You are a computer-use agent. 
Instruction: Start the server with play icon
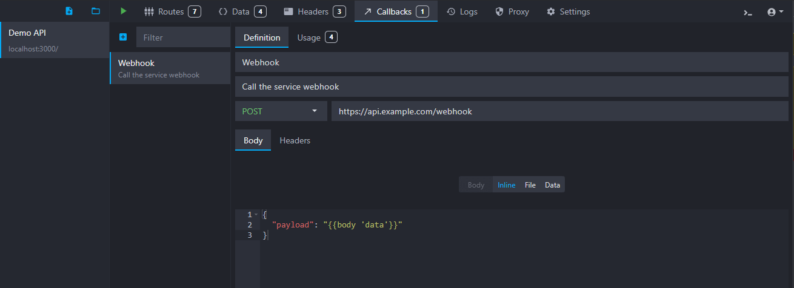click(124, 11)
